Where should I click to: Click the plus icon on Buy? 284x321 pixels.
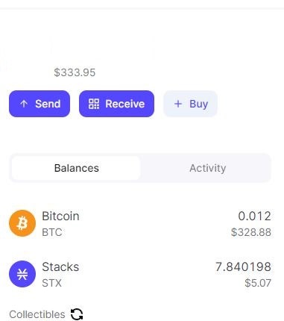point(178,104)
